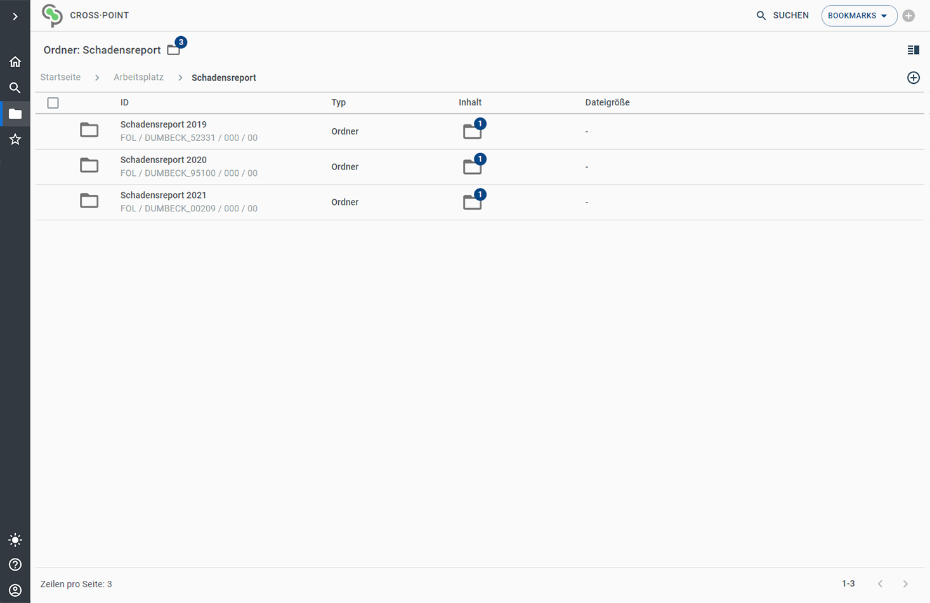Toggle detail panel view icon
The height and width of the screenshot is (603, 930).
[914, 50]
